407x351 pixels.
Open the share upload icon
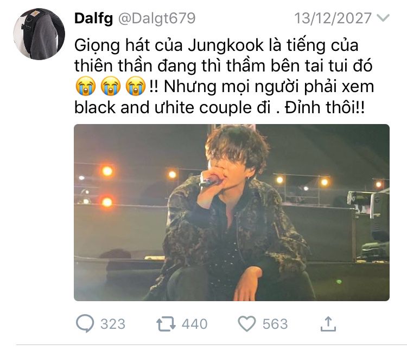[x=328, y=324]
